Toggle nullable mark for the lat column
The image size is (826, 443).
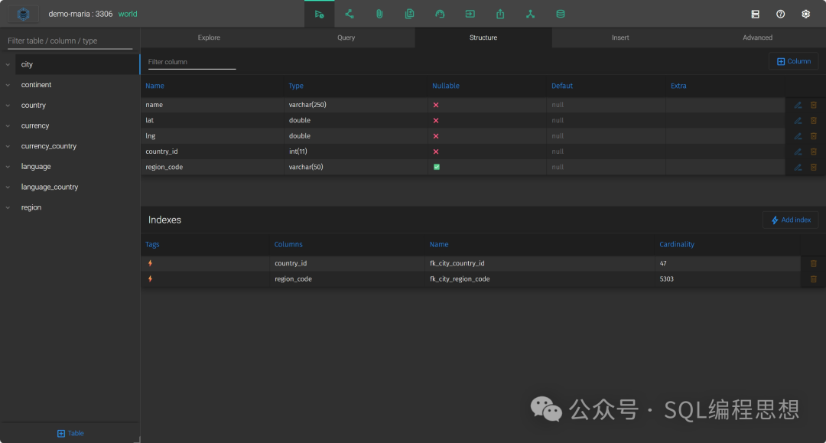[x=436, y=121]
